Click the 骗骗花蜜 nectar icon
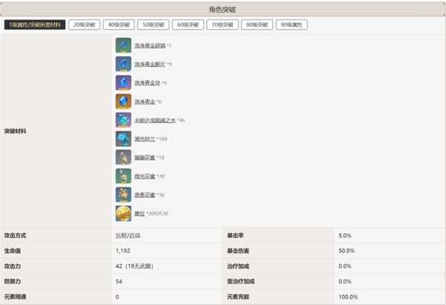The width and height of the screenshot is (446, 305). point(123,157)
